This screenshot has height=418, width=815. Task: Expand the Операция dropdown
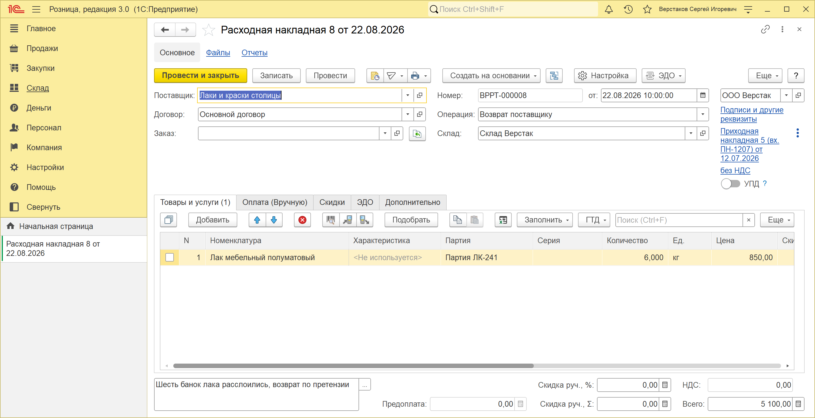coord(703,114)
